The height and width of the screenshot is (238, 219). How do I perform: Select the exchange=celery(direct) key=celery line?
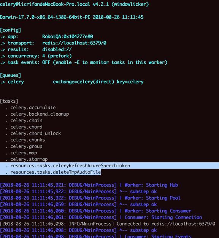71,82
